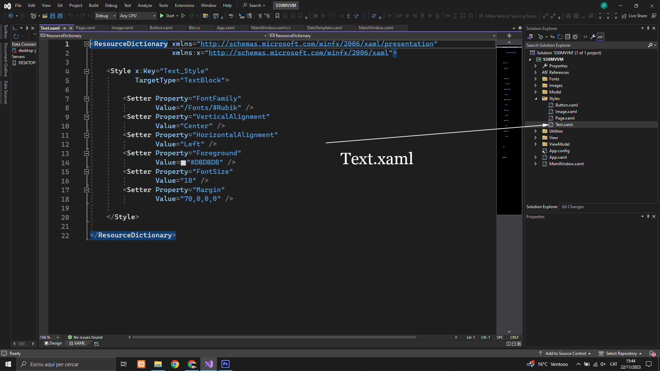The height and width of the screenshot is (371, 660).
Task: Toggle Preview Selected Items in Solution Explorer
Action: pyautogui.click(x=601, y=37)
